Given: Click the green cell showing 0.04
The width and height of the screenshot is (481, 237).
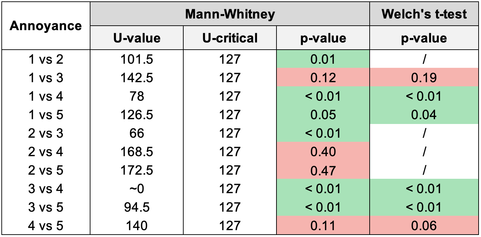Looking at the screenshot, I should pos(424,115).
